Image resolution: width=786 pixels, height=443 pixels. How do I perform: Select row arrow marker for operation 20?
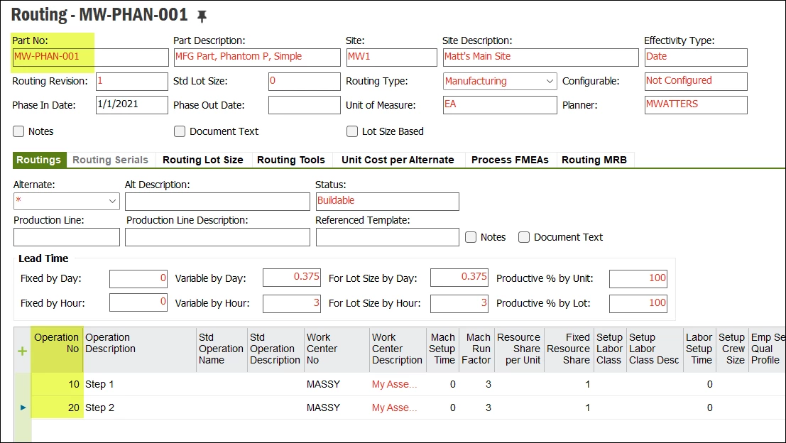(x=23, y=408)
